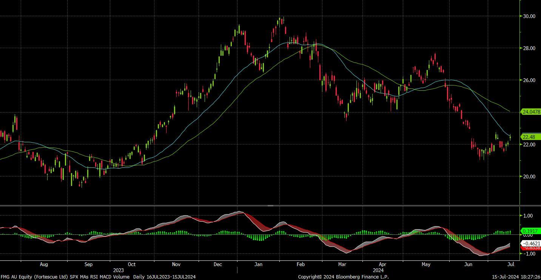Viewport: 541px width, 280px height.
Task: Click the 2023 year label
Action: [118, 270]
